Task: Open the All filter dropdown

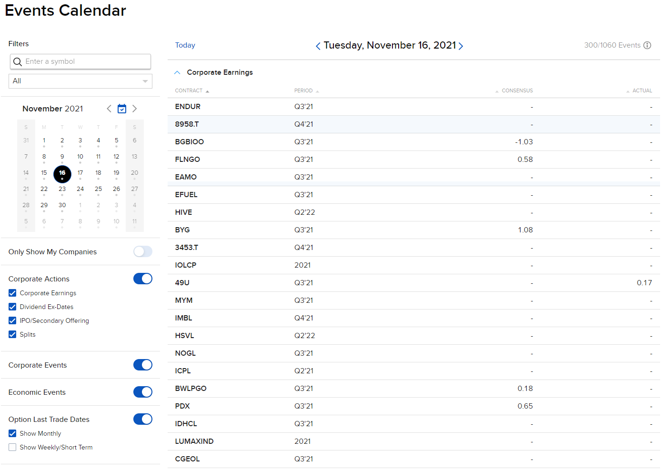Action: coord(80,81)
